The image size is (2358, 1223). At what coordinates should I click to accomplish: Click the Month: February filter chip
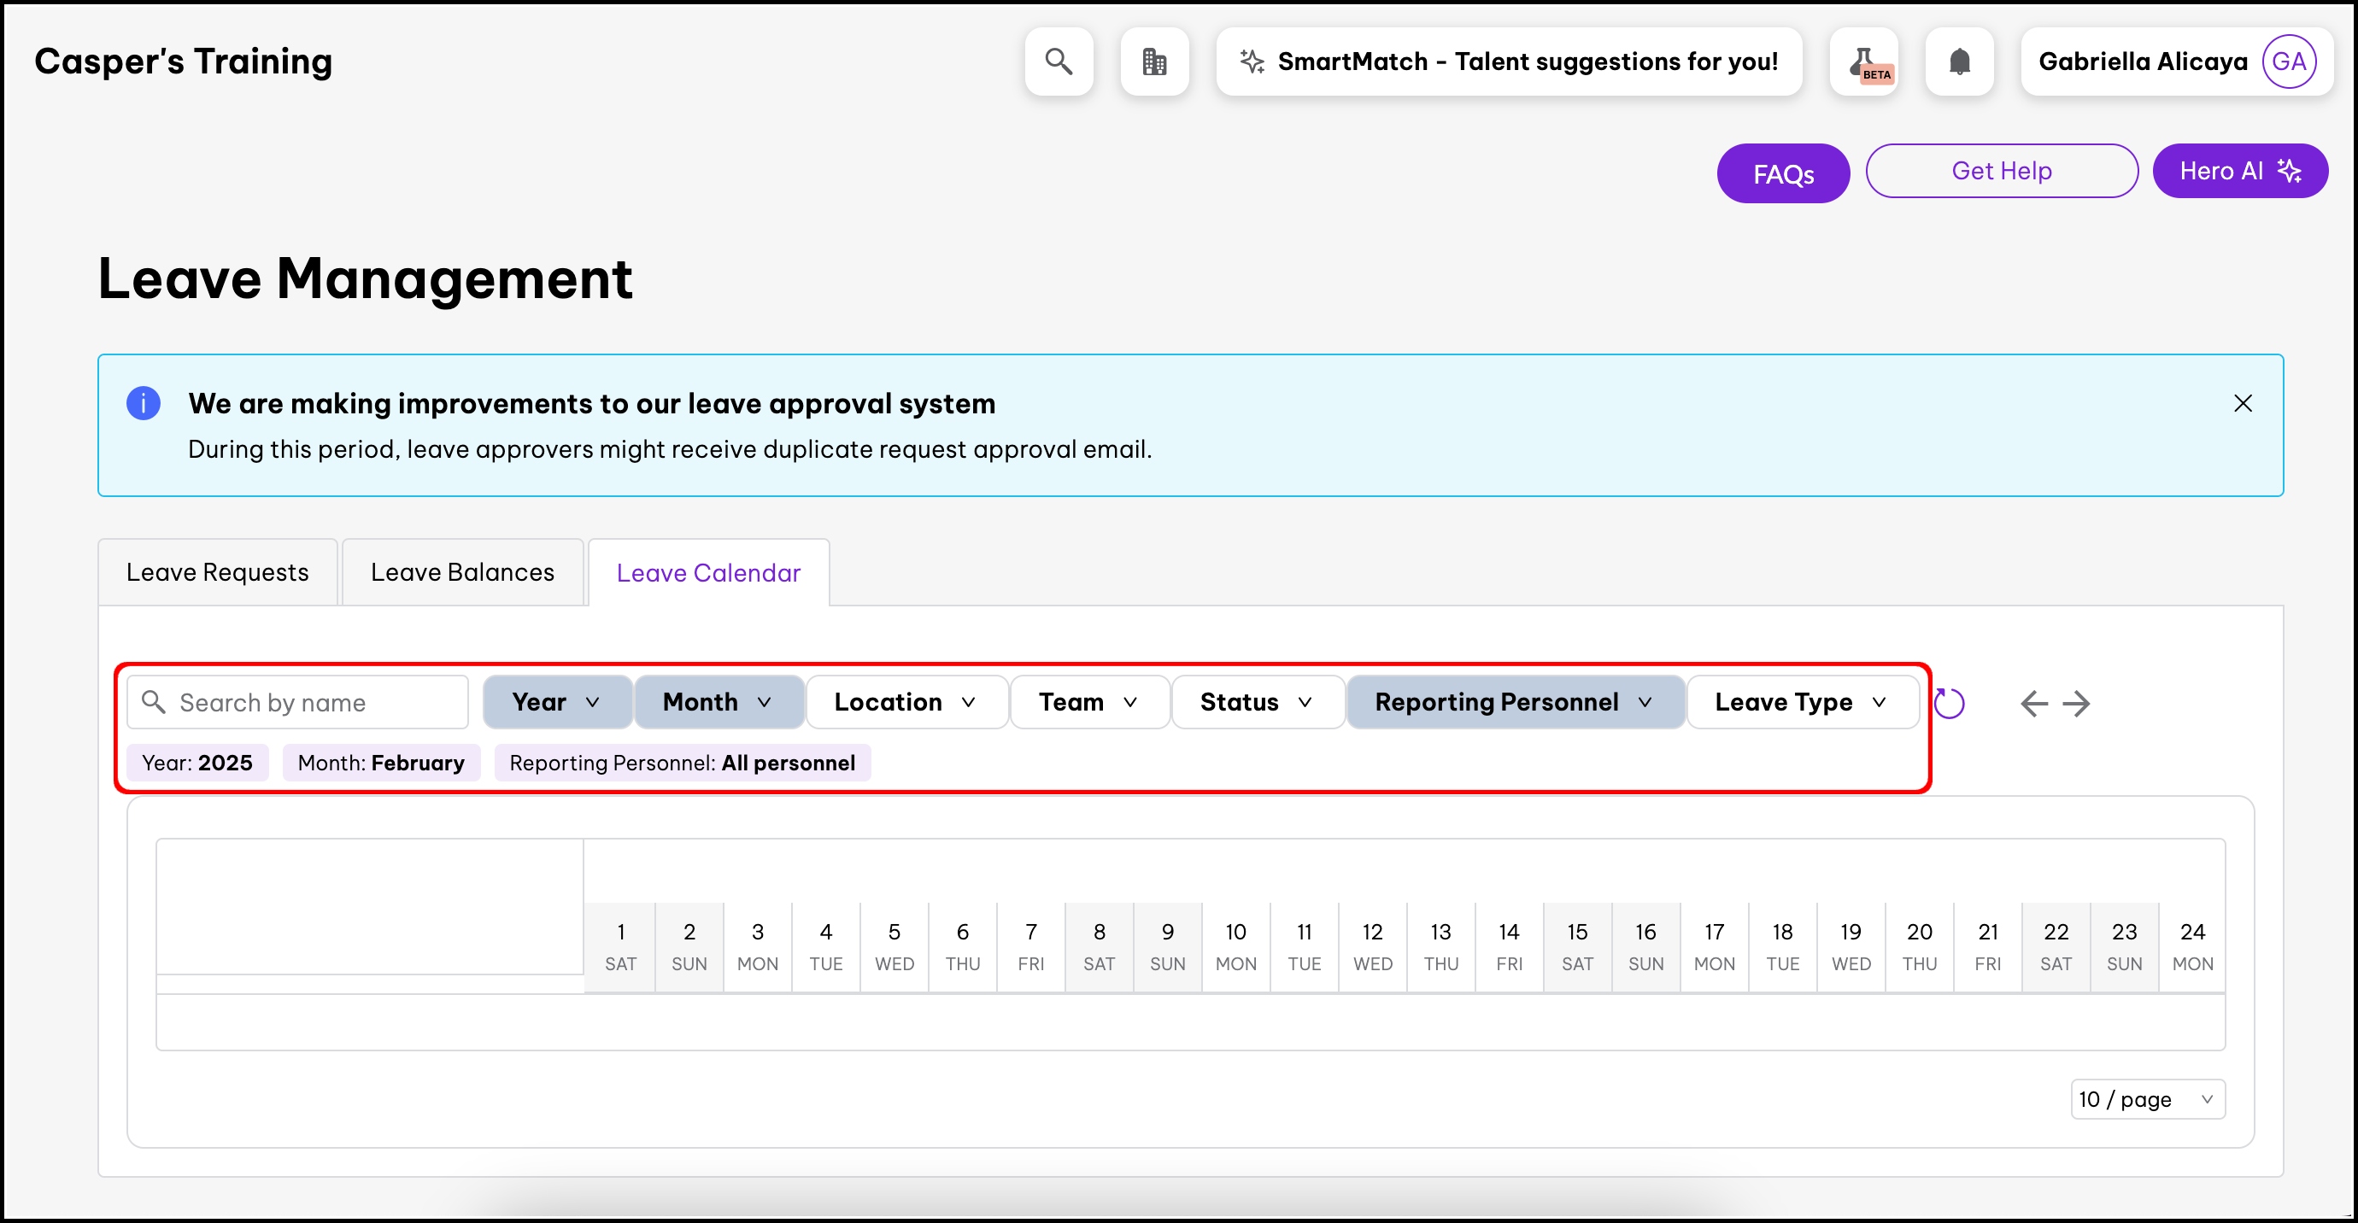[x=381, y=763]
